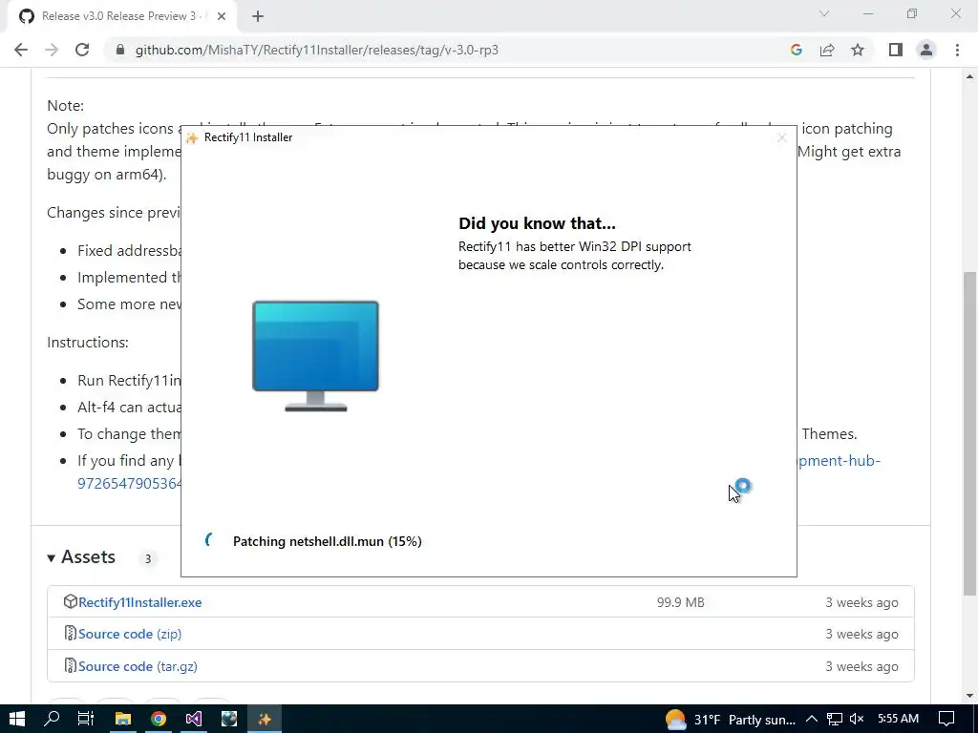Image resolution: width=978 pixels, height=733 pixels.
Task: Open the Windows Start menu
Action: [x=17, y=719]
